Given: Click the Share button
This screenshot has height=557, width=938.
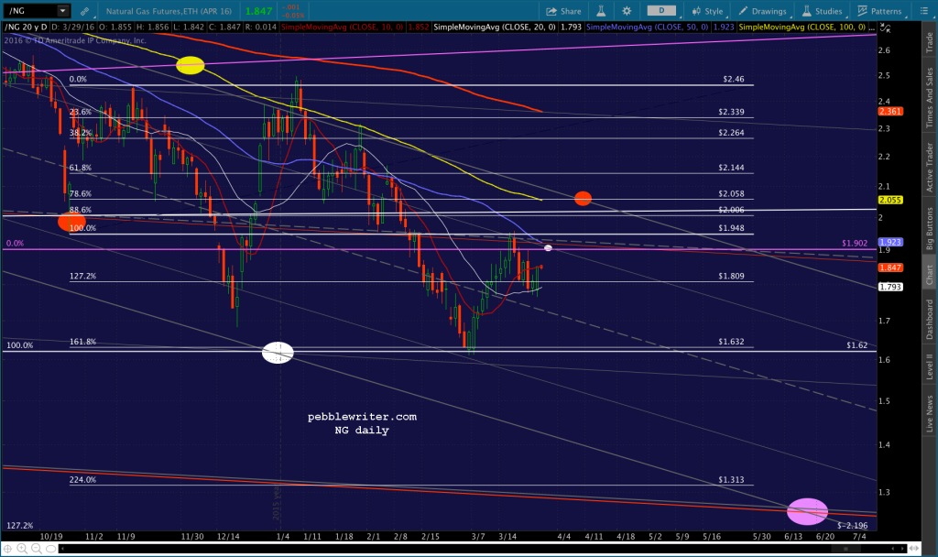Looking at the screenshot, I should 563,11.
